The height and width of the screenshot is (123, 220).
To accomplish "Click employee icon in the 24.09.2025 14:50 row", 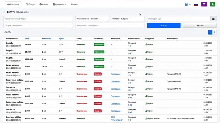I will coord(146,67).
